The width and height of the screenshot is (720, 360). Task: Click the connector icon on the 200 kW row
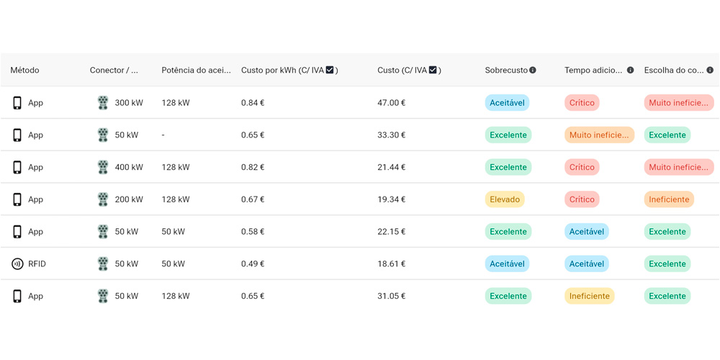click(103, 199)
